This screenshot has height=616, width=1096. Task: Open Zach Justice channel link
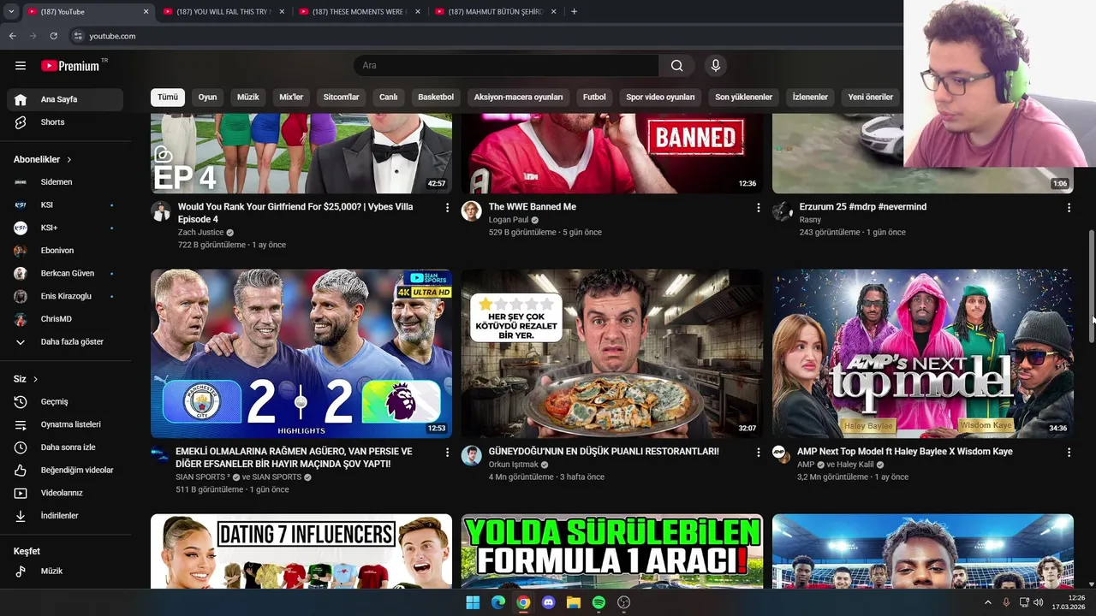coord(200,233)
